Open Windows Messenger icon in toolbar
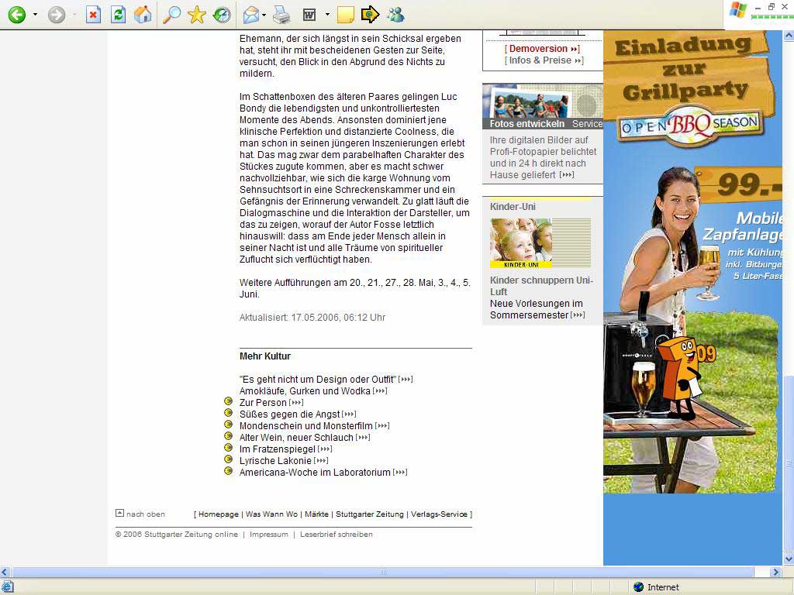The height and width of the screenshot is (595, 794). [395, 14]
